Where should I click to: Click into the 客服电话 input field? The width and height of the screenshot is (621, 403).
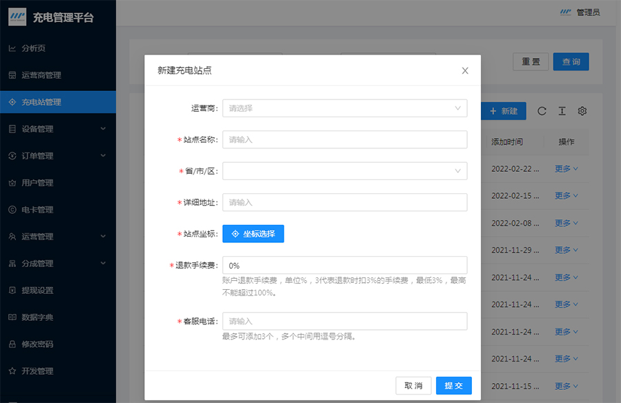344,322
